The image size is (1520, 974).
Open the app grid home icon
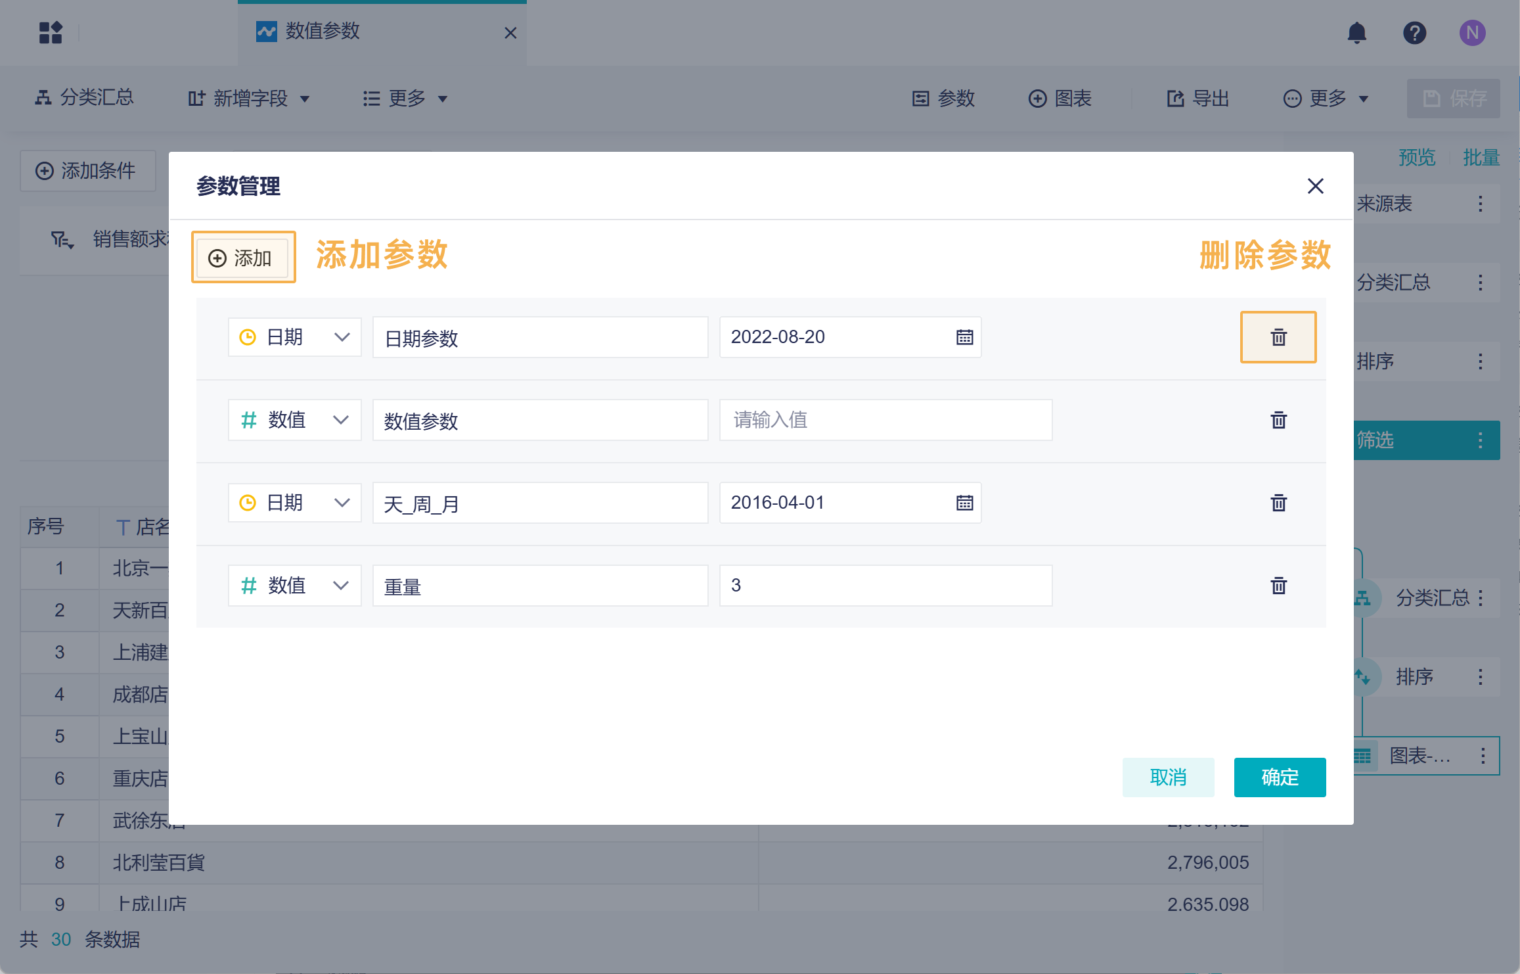coord(51,32)
